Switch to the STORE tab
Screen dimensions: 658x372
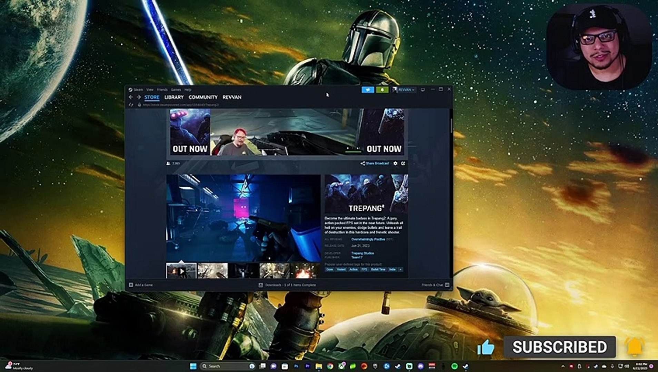coord(152,97)
